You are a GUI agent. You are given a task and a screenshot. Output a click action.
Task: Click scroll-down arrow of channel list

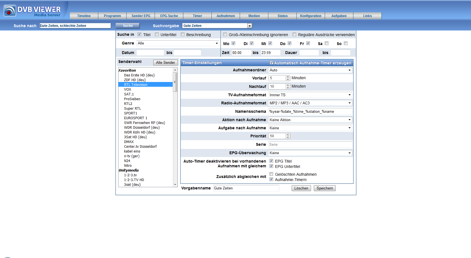click(x=175, y=185)
